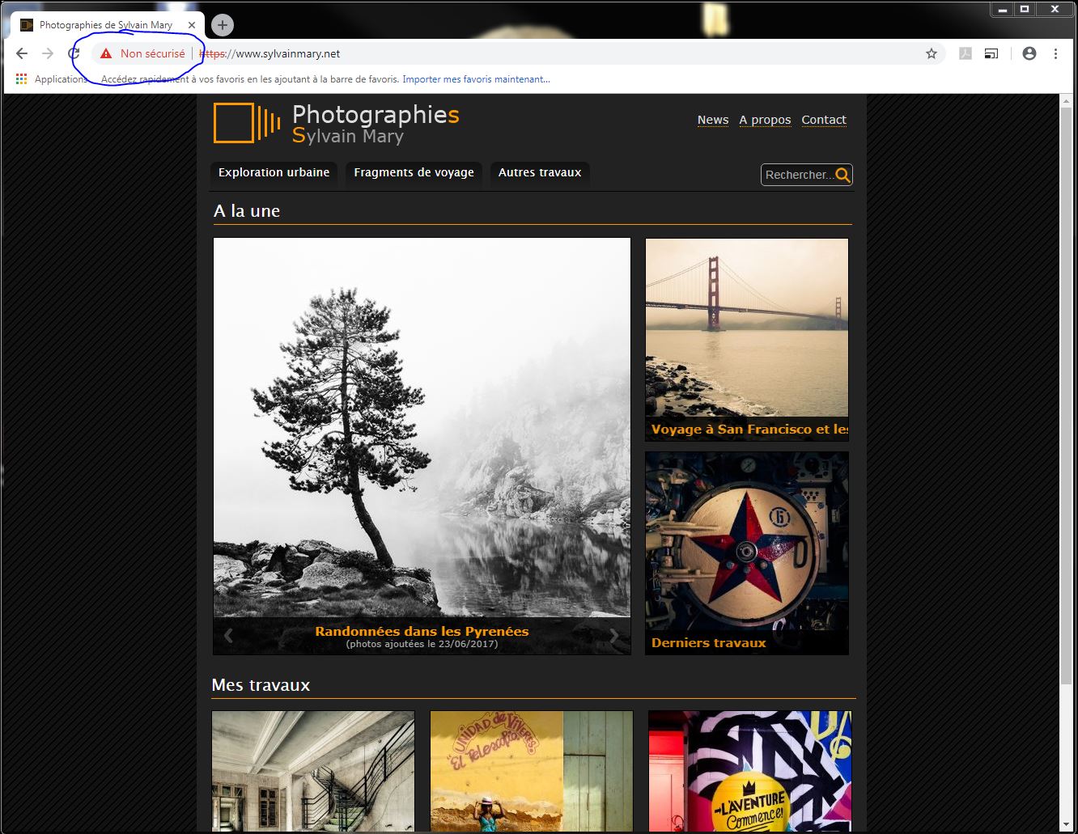Click the orange search magnifier icon
Viewport: 1078px width, 834px height.
click(x=842, y=175)
